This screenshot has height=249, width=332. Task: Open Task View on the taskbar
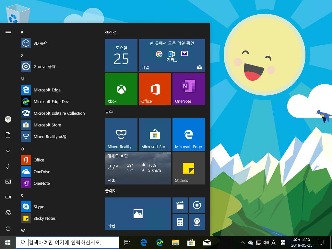coord(127,243)
